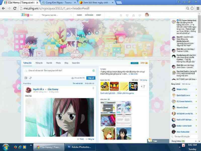Open the messages icon in the Zing header
Screen dimensions: 201x151
[140, 15]
